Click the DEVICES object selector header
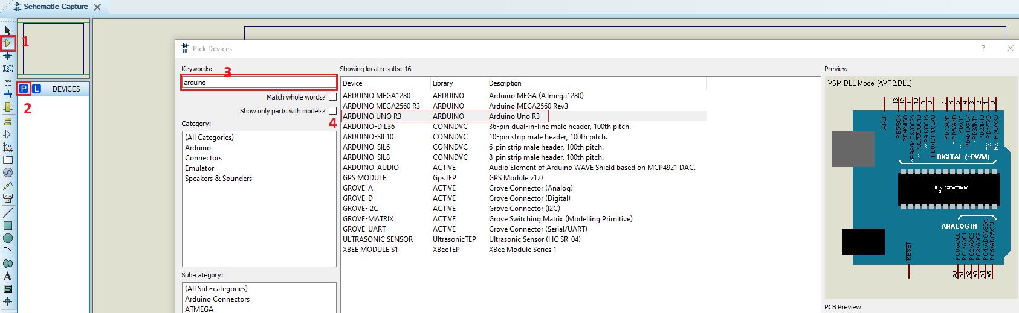The height and width of the screenshot is (313, 1019). click(66, 89)
